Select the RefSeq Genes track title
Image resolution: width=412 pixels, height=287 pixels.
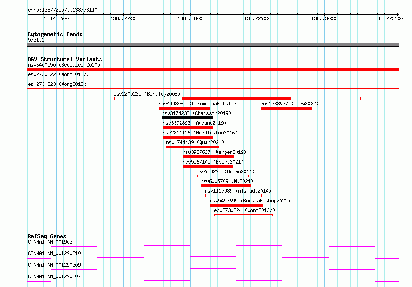point(47,236)
